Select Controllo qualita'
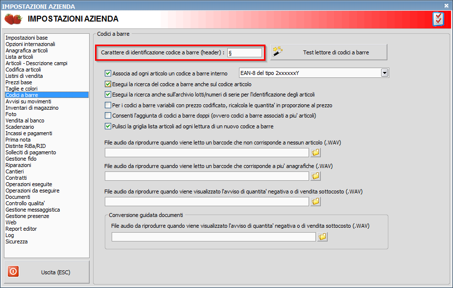The height and width of the screenshot is (288, 453). click(25, 203)
